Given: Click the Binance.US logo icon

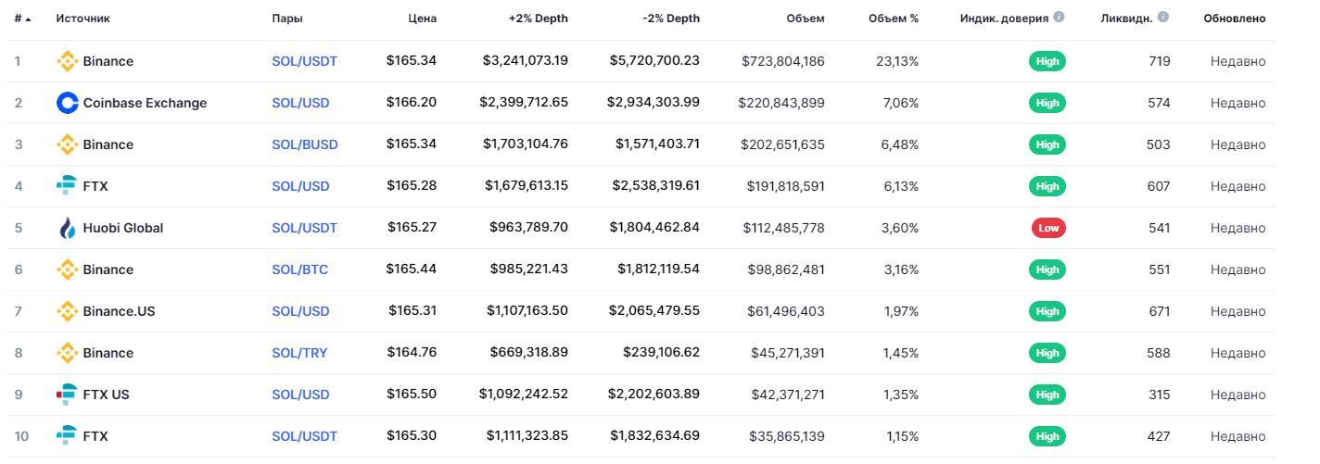Looking at the screenshot, I should coord(67,311).
